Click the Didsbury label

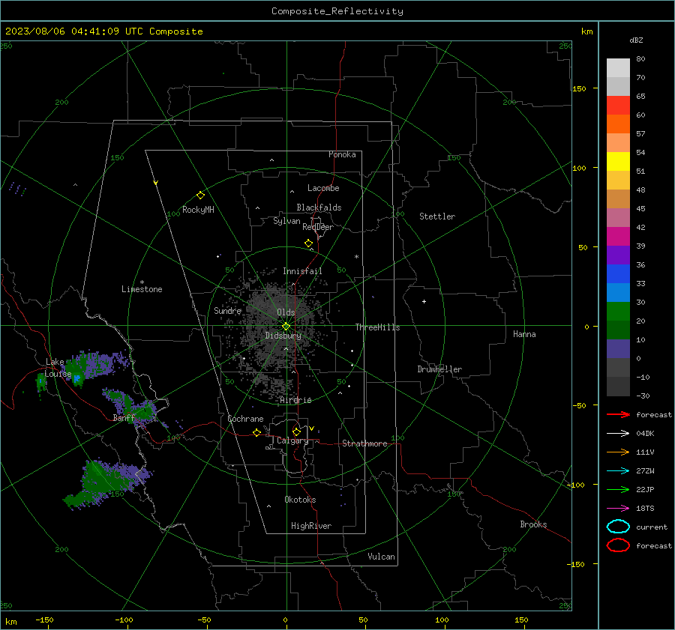pyautogui.click(x=283, y=336)
